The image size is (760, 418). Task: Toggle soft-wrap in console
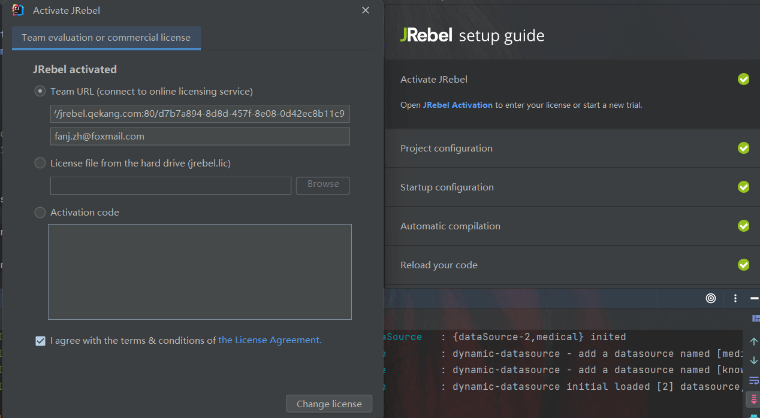(754, 380)
